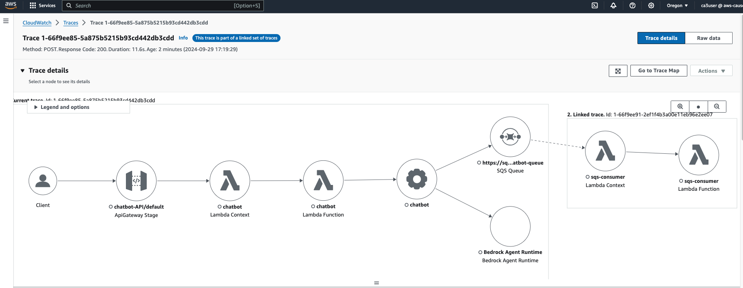The image size is (743, 288).
Task: Click the AWS search field
Action: tap(163, 5)
